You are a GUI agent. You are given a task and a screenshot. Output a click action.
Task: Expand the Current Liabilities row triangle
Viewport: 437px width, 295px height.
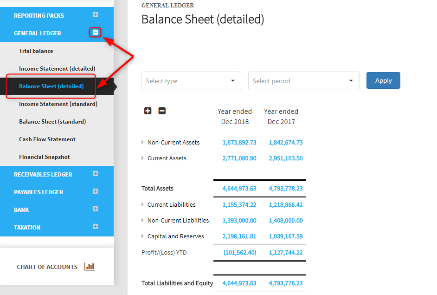click(x=142, y=204)
